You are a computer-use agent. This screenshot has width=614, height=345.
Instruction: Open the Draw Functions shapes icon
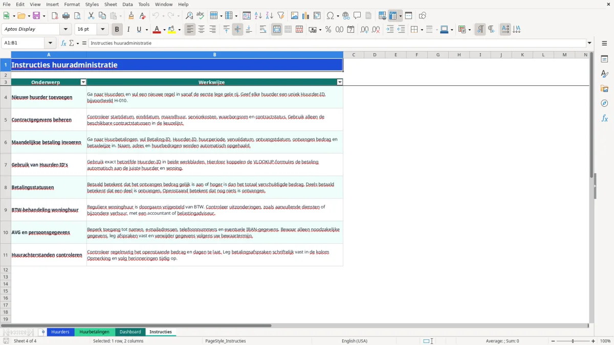(x=423, y=16)
